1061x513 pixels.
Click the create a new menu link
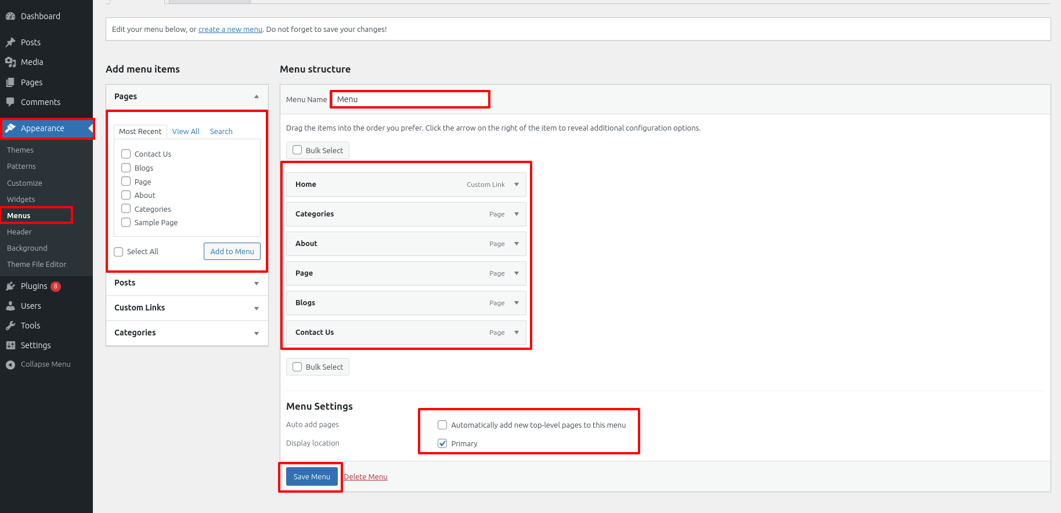230,30
